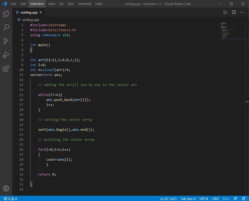Image resolution: width=249 pixels, height=201 pixels.
Task: Click the 'int arr[6]={1,2,0,0,2,1};' line
Action: (x=55, y=60)
